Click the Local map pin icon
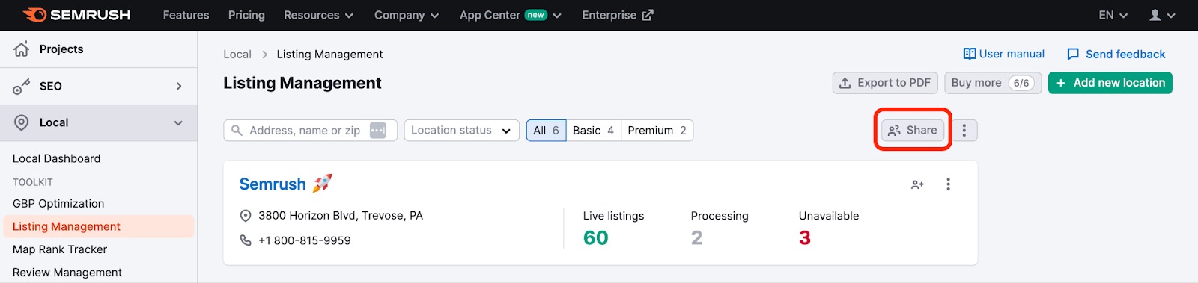This screenshot has width=1198, height=283. click(x=22, y=122)
